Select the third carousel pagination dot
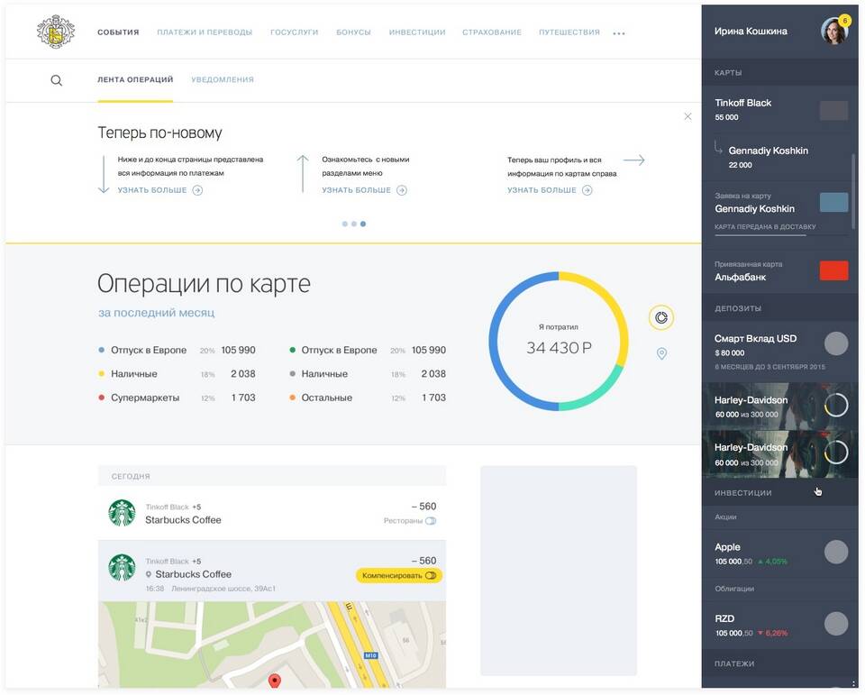This screenshot has height=695, width=865. tap(363, 224)
